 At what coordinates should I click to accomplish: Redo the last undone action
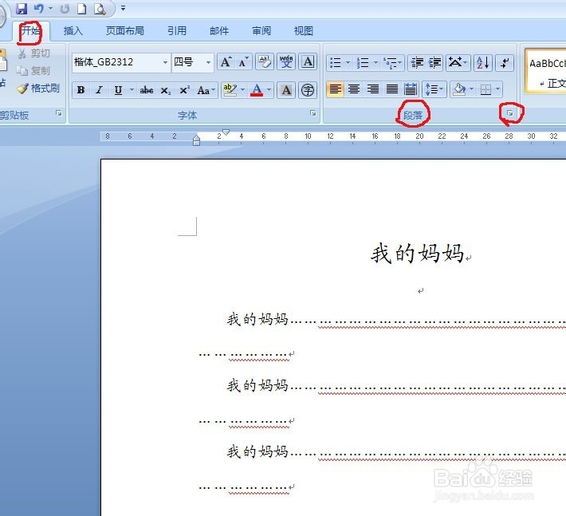point(65,9)
